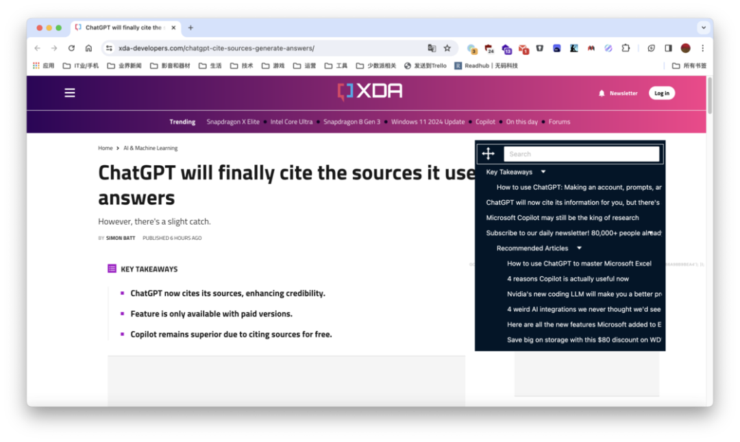Open the Chrome three-dot menu
This screenshot has width=740, height=442.
pos(703,48)
